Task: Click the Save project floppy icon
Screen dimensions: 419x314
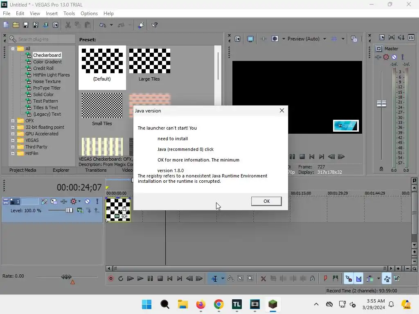Action: pos(26,25)
